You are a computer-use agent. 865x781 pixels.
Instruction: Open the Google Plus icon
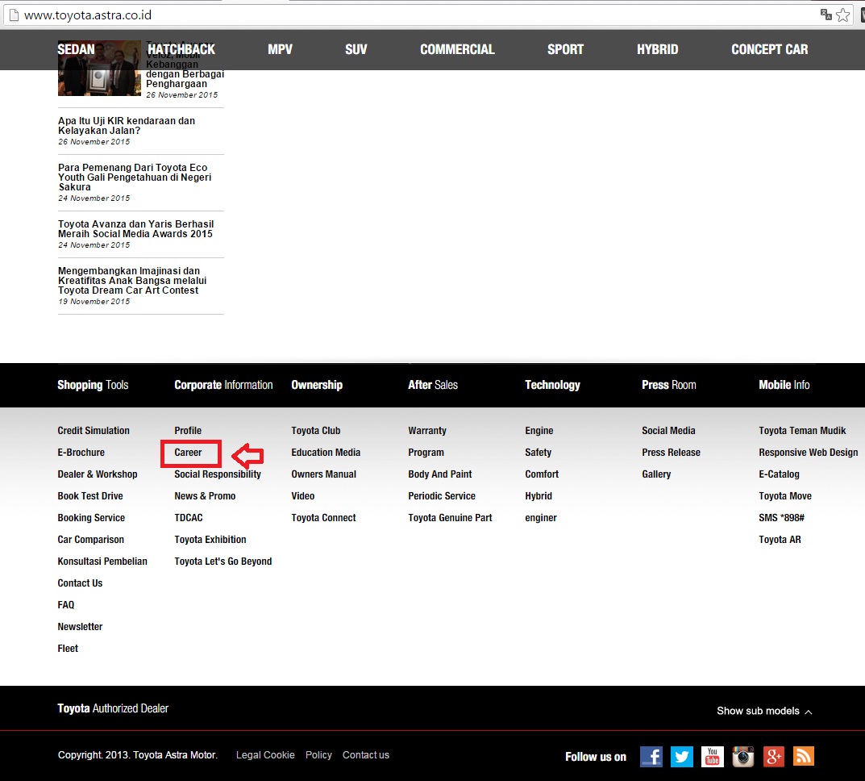(773, 756)
